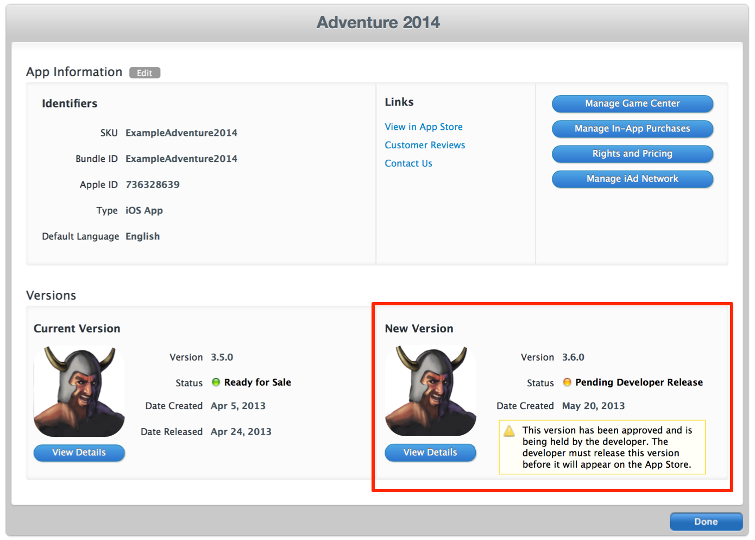Screen dimensions: 755x540
Task: Click the Contact Us link
Action: (x=408, y=163)
